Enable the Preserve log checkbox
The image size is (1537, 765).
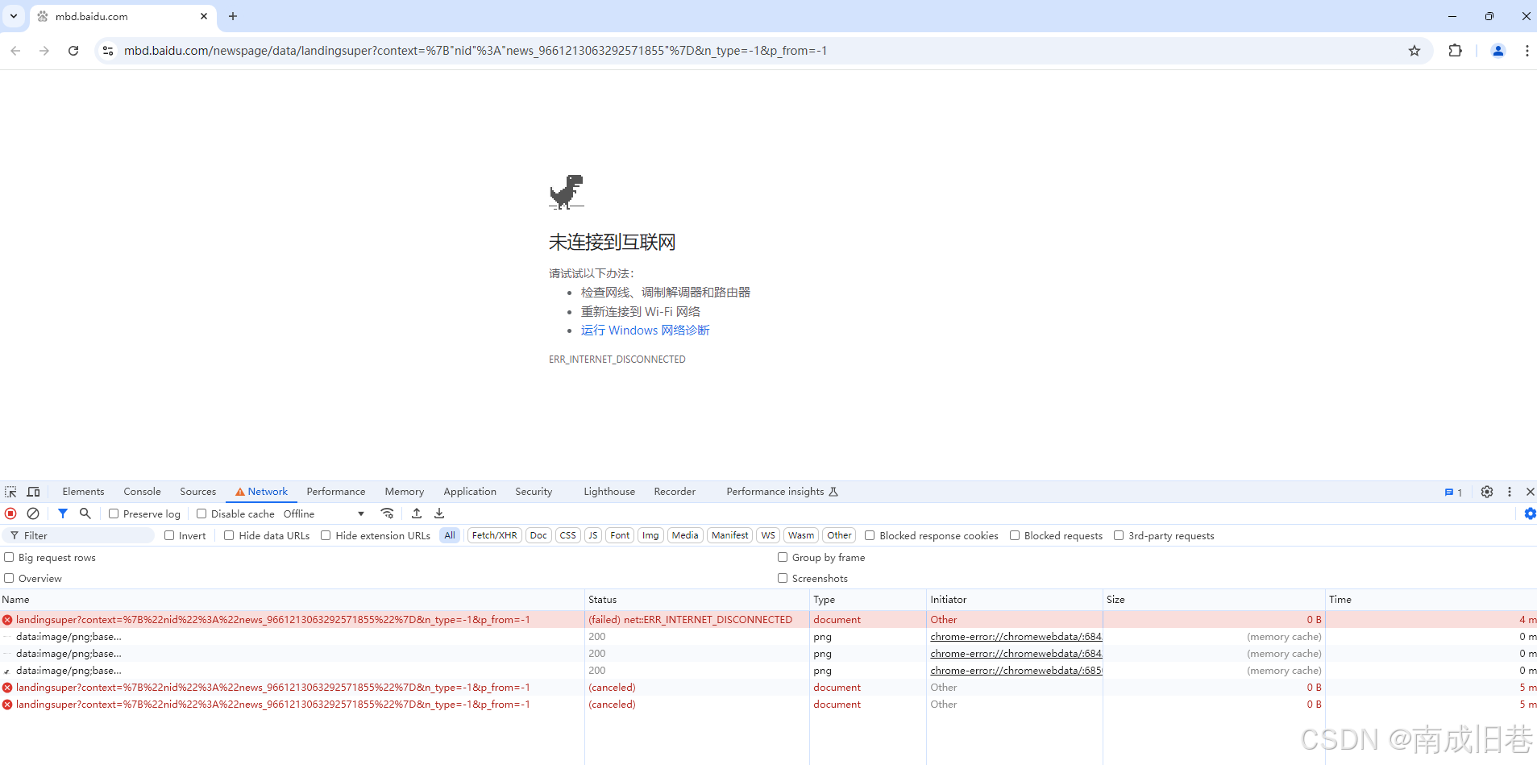click(115, 513)
